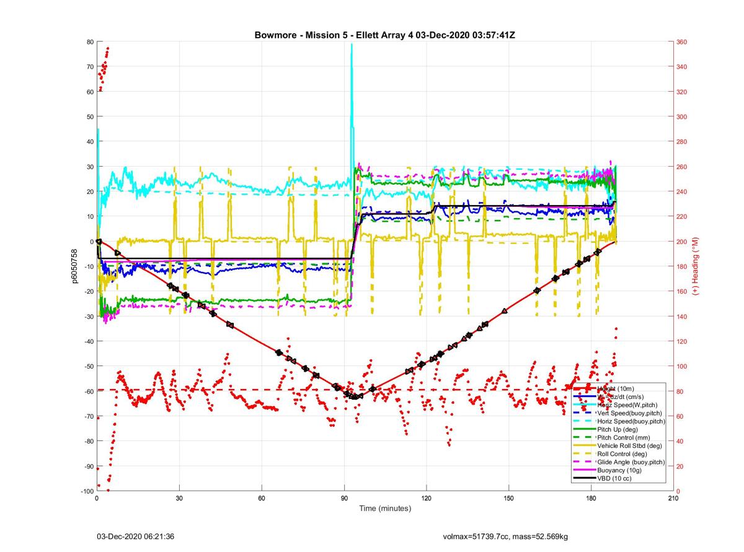The height and width of the screenshot is (552, 744).
Task: Click the "VBD (10 cc)" legend entry
Action: pos(616,478)
